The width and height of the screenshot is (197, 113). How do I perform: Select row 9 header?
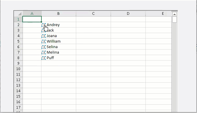coord(18,63)
